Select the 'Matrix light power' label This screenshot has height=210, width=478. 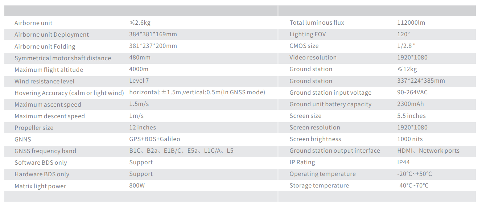[40, 186]
